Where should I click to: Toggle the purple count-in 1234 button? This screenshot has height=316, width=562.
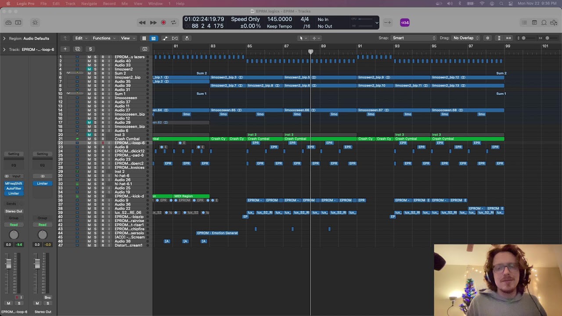tap(405, 22)
